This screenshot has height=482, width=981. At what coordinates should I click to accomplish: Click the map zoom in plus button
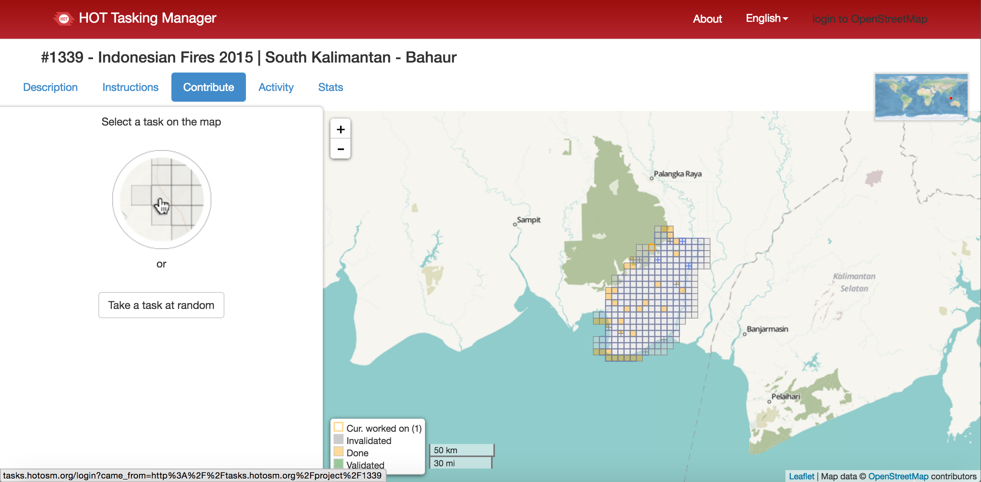(340, 129)
